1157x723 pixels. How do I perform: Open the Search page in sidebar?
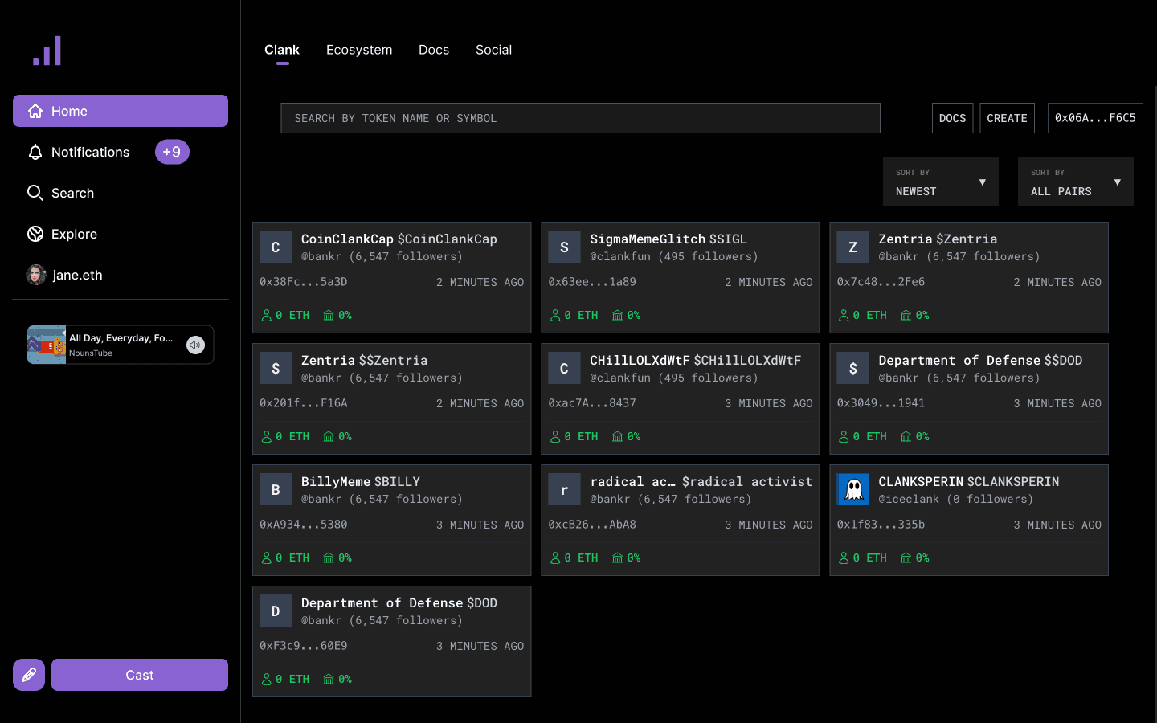[x=72, y=193]
